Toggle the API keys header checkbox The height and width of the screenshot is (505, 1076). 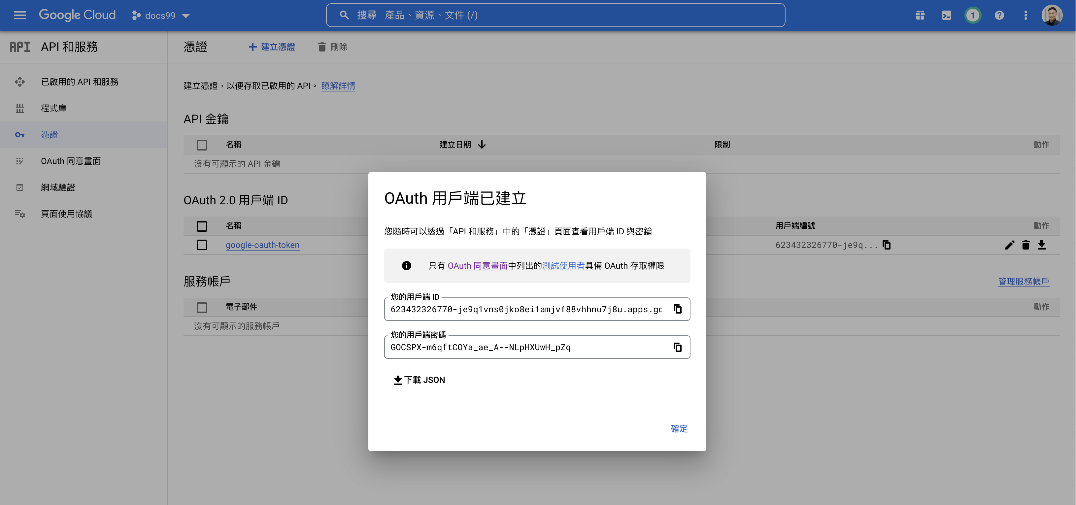pos(202,145)
